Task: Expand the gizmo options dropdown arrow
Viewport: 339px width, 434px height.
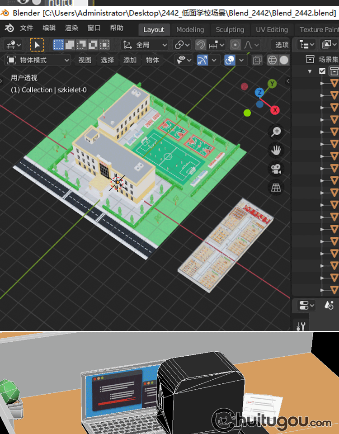Action: pyautogui.click(x=214, y=60)
